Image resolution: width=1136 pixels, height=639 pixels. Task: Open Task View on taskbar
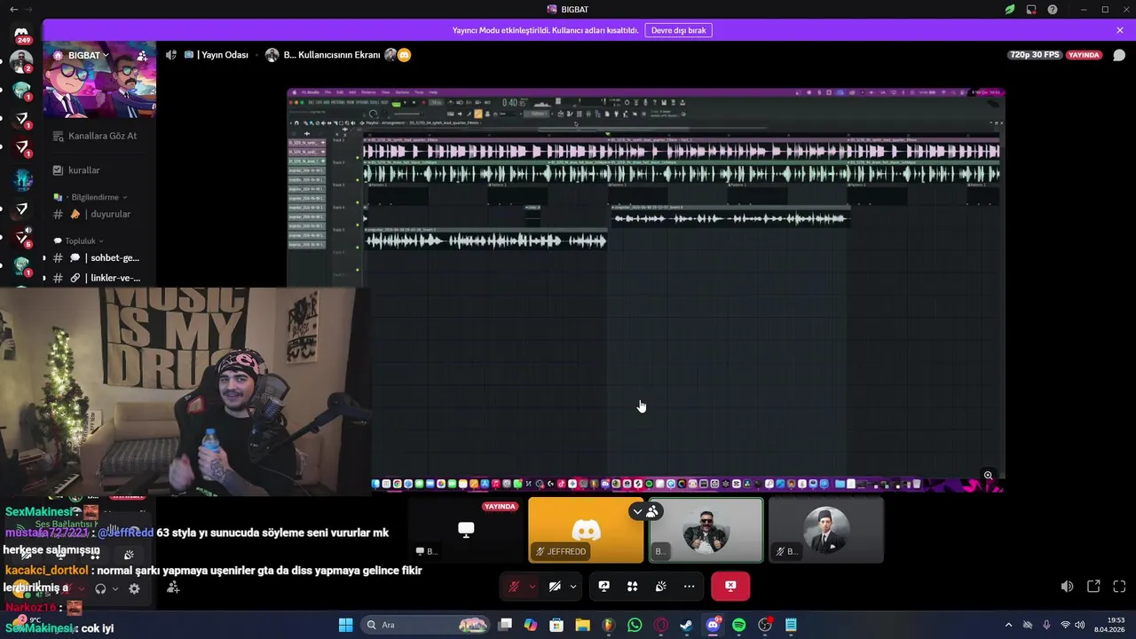pyautogui.click(x=505, y=625)
